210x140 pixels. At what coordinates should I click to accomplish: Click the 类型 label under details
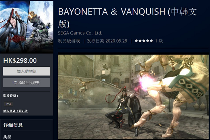coord(7,137)
